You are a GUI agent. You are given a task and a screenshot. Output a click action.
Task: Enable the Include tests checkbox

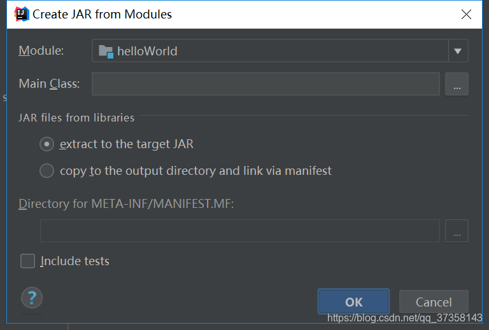tap(27, 261)
